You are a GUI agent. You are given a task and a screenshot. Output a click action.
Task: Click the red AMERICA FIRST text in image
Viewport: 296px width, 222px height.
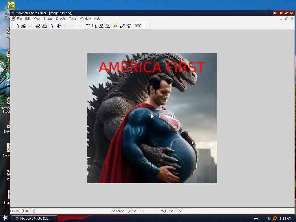tap(152, 67)
